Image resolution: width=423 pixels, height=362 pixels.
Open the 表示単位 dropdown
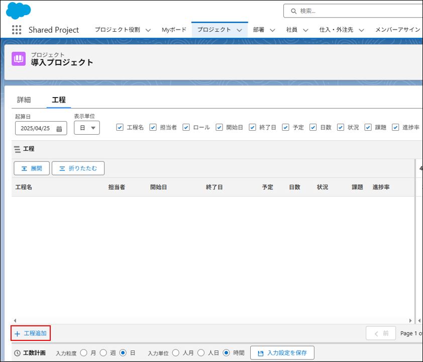pos(87,128)
